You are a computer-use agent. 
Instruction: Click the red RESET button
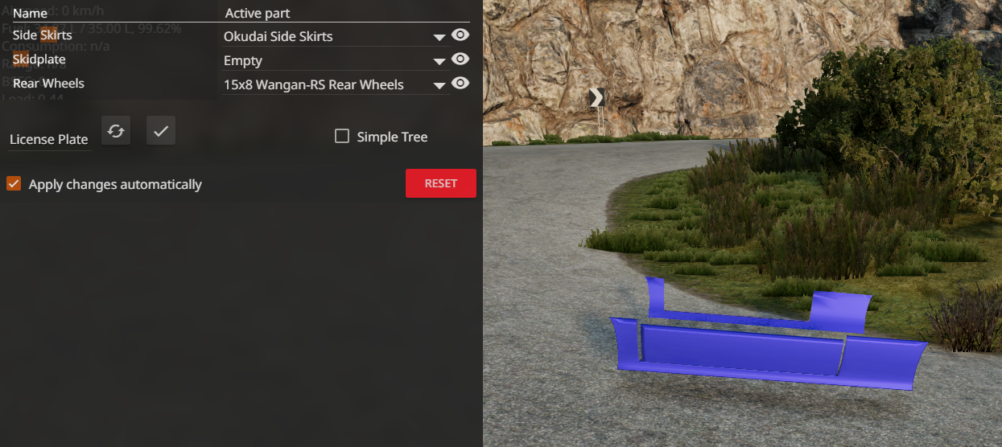pos(441,183)
